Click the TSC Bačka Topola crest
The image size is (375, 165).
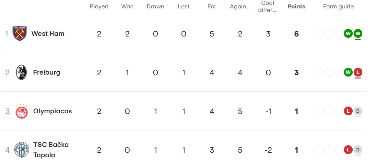pyautogui.click(x=22, y=150)
